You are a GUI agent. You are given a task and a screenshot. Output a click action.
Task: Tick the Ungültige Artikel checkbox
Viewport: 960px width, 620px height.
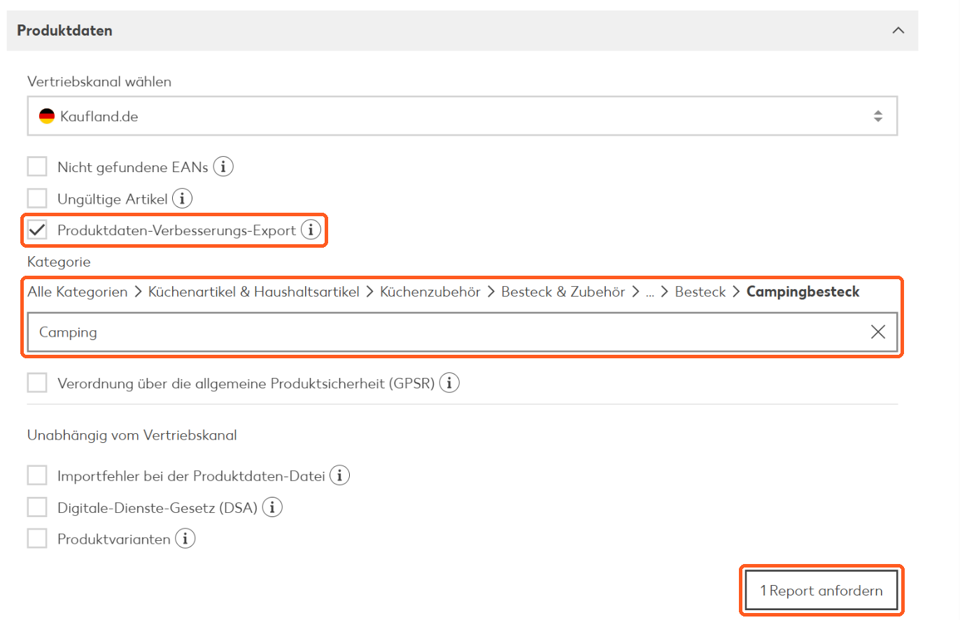37,199
